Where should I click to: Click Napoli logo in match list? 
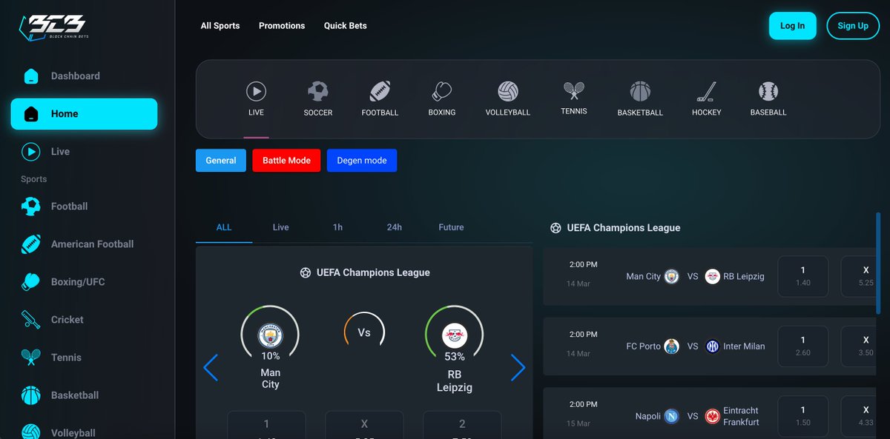click(672, 416)
